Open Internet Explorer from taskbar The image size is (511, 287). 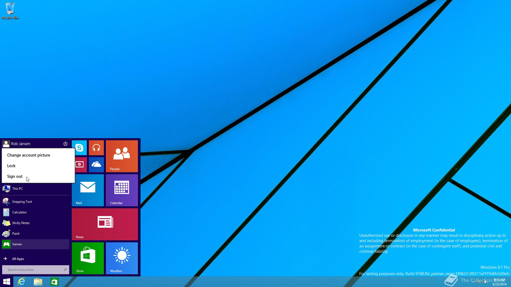pyautogui.click(x=22, y=282)
